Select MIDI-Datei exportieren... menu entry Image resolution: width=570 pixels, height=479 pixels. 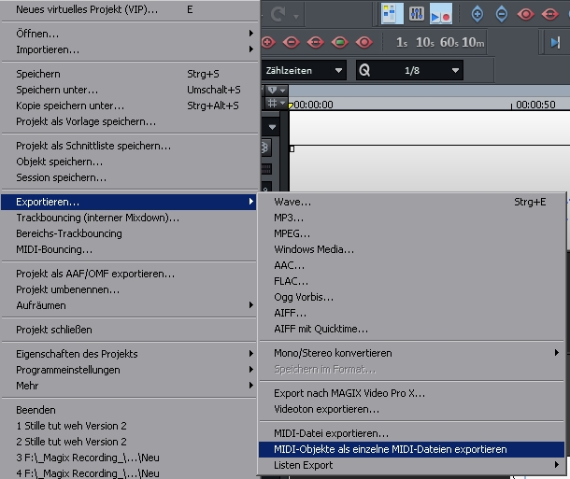[x=331, y=433]
